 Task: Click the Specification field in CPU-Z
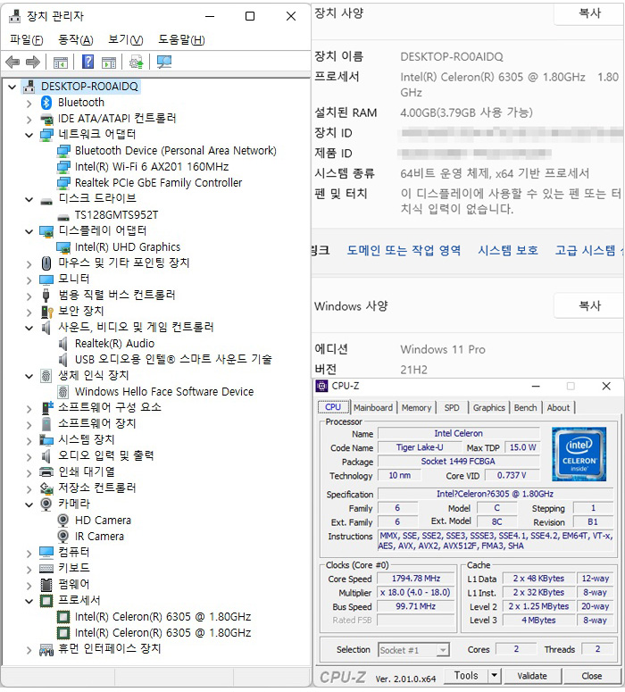click(495, 494)
